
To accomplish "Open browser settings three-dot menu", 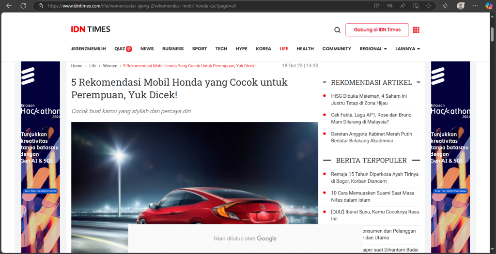I will [475, 6].
